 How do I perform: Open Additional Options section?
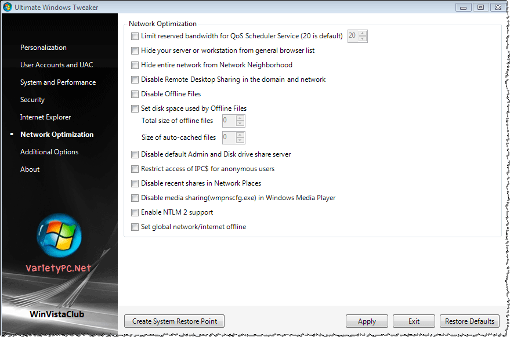point(49,152)
